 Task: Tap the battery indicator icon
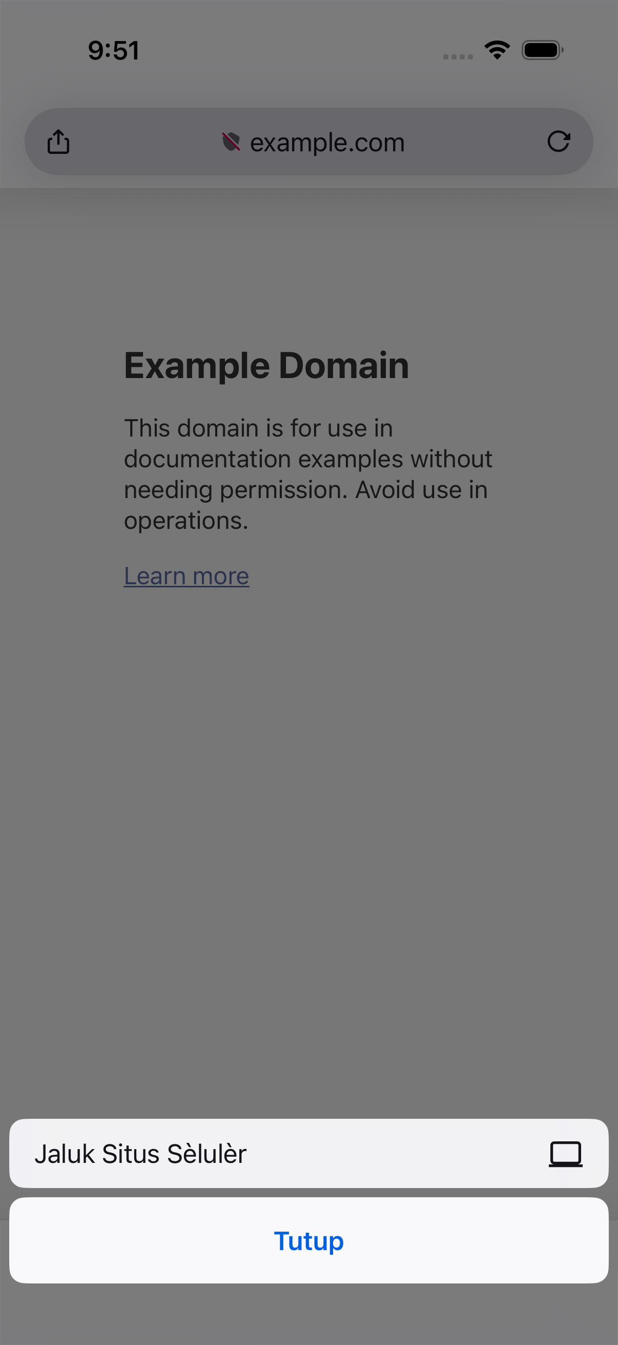(x=542, y=50)
